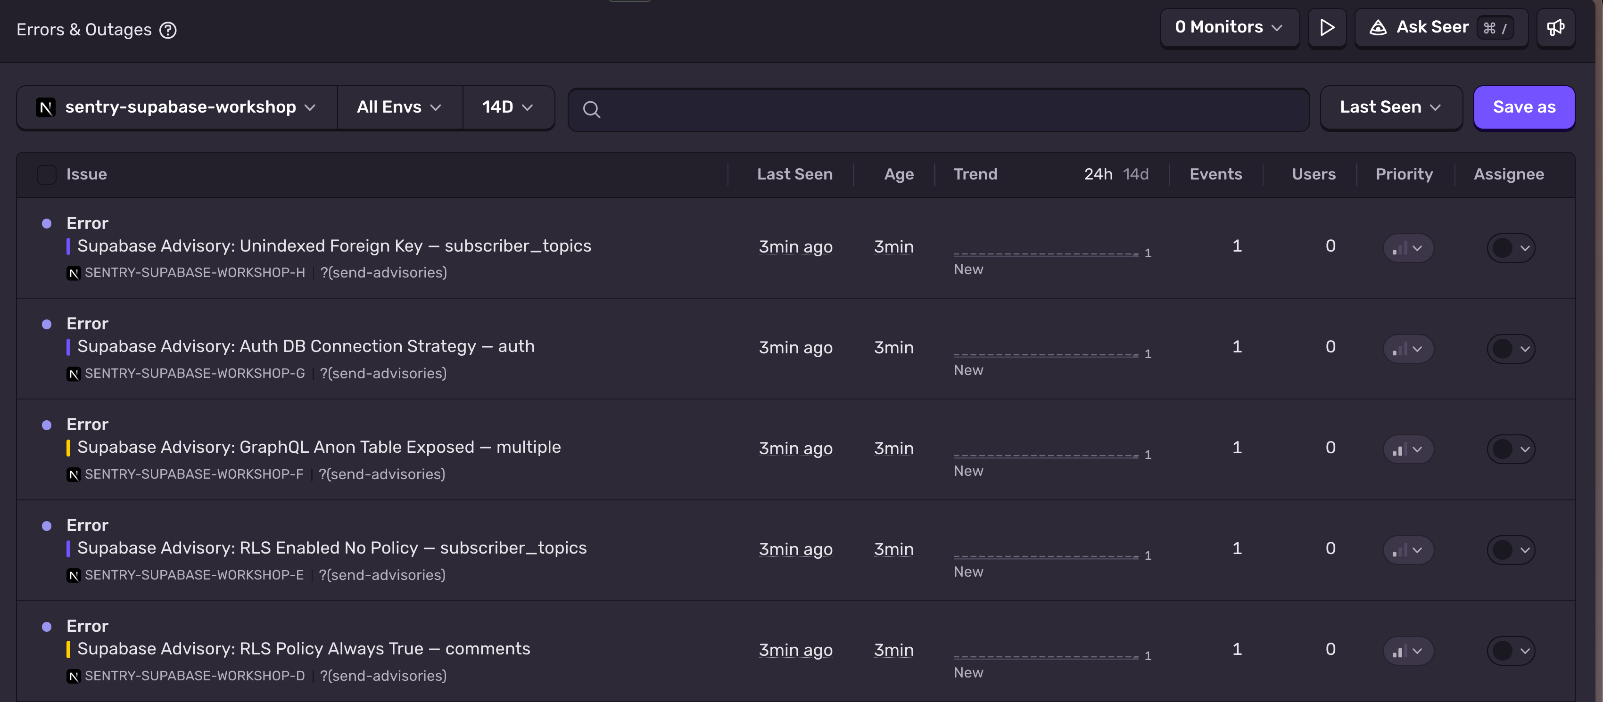Open the 14D time range selector

(508, 107)
